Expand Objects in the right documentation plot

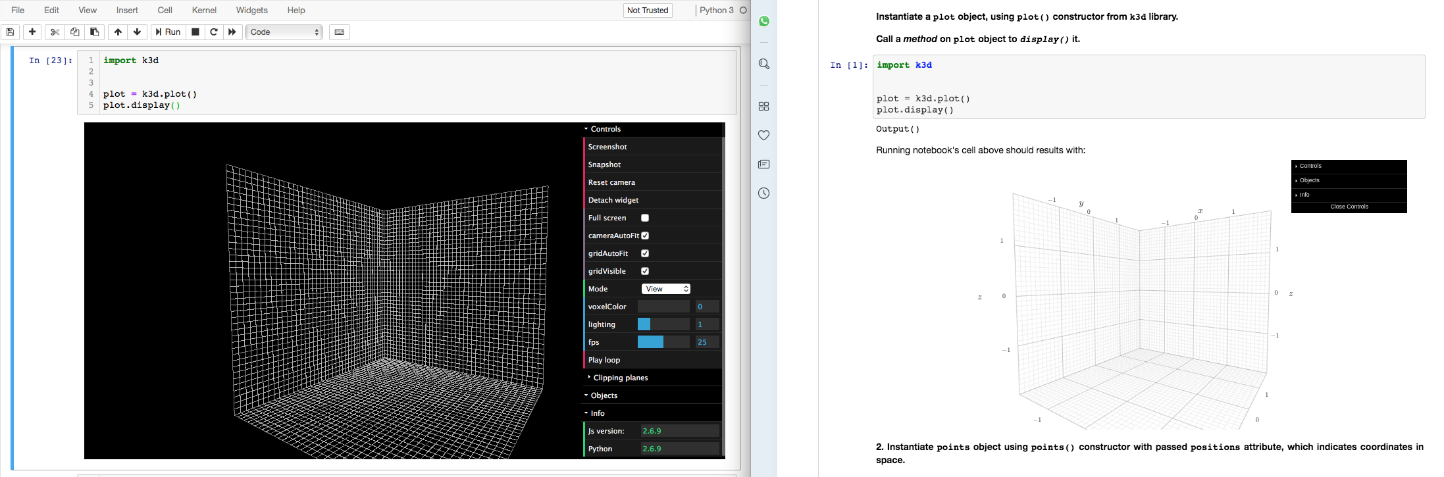(x=1349, y=180)
